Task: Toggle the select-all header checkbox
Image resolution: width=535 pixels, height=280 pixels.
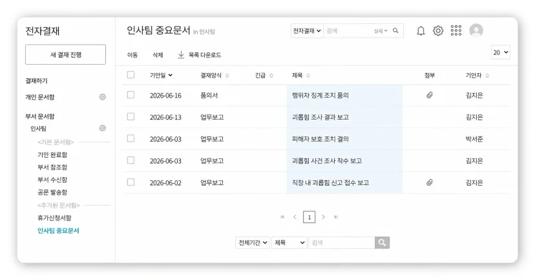Action: [131, 75]
